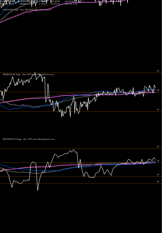This screenshot has width=162, height=233.
Task: Click the monthly chart's 25 price axis label
Action: (x=158, y=147)
